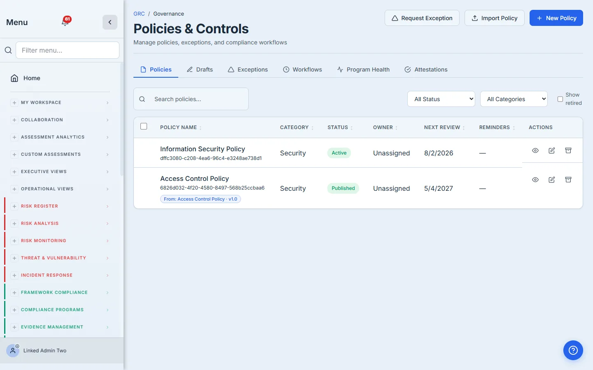Tick the select-all checkbox in the table header
Viewport: 593px width, 370px height.
pyautogui.click(x=144, y=126)
